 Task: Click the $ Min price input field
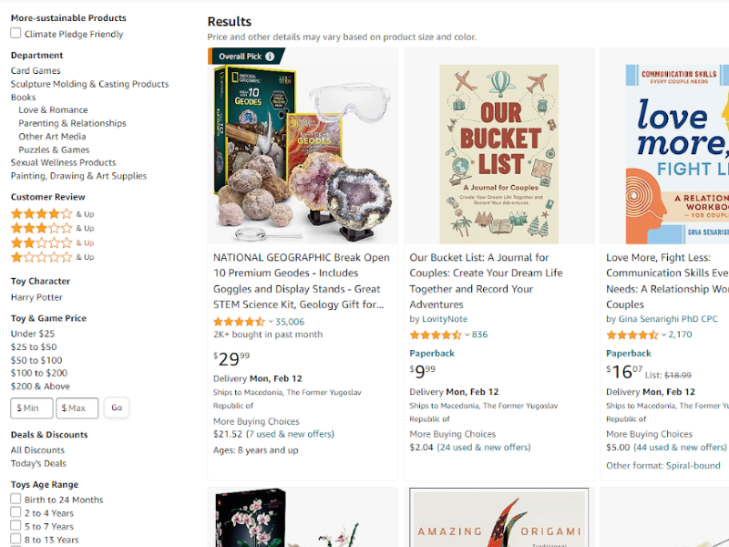(32, 408)
